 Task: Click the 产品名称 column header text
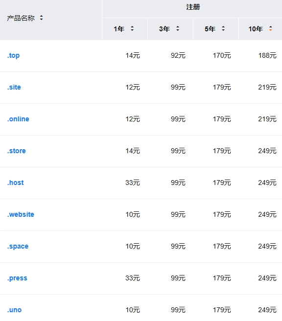(x=21, y=18)
